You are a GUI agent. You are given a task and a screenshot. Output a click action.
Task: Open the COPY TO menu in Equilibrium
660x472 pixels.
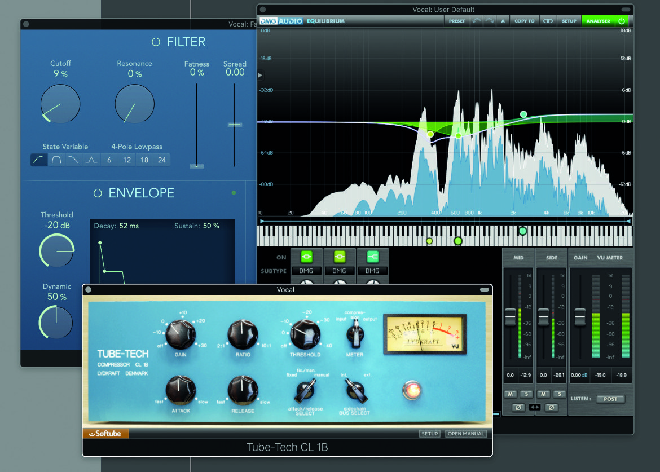[525, 21]
